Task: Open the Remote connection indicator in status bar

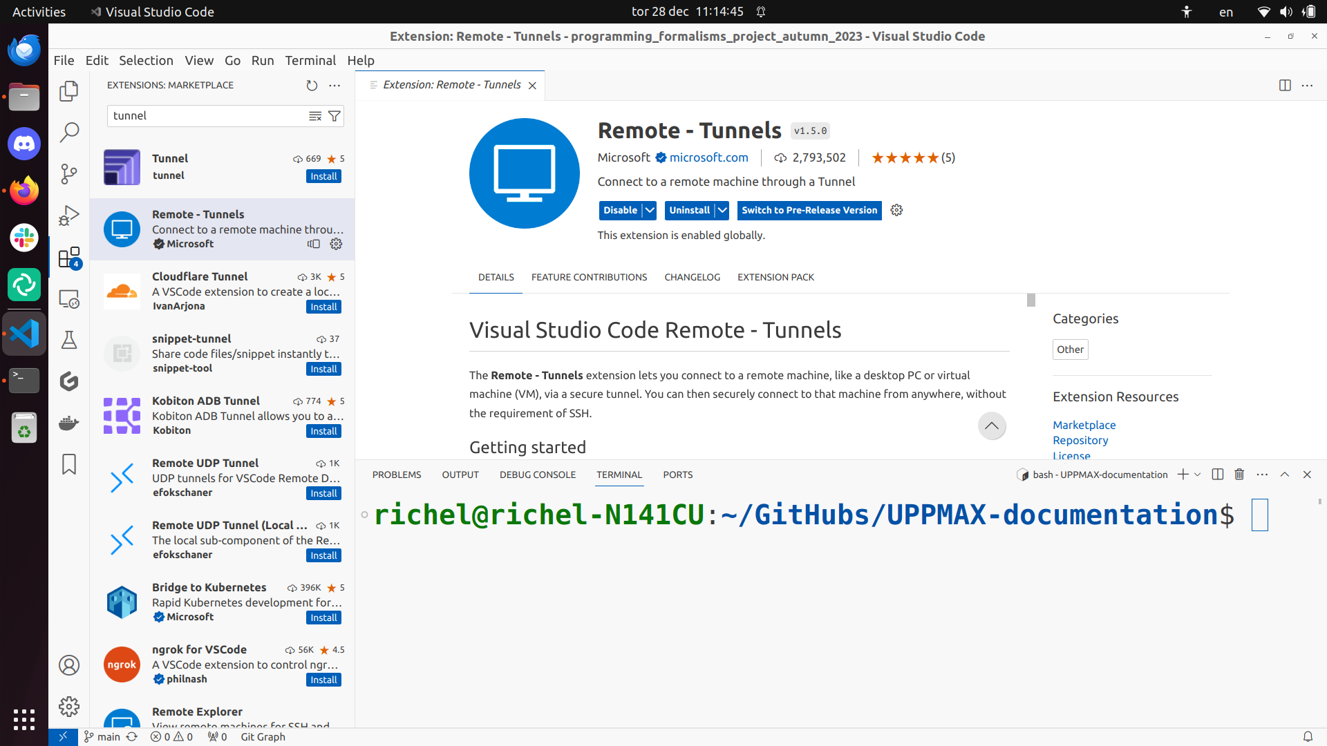Action: 63,737
